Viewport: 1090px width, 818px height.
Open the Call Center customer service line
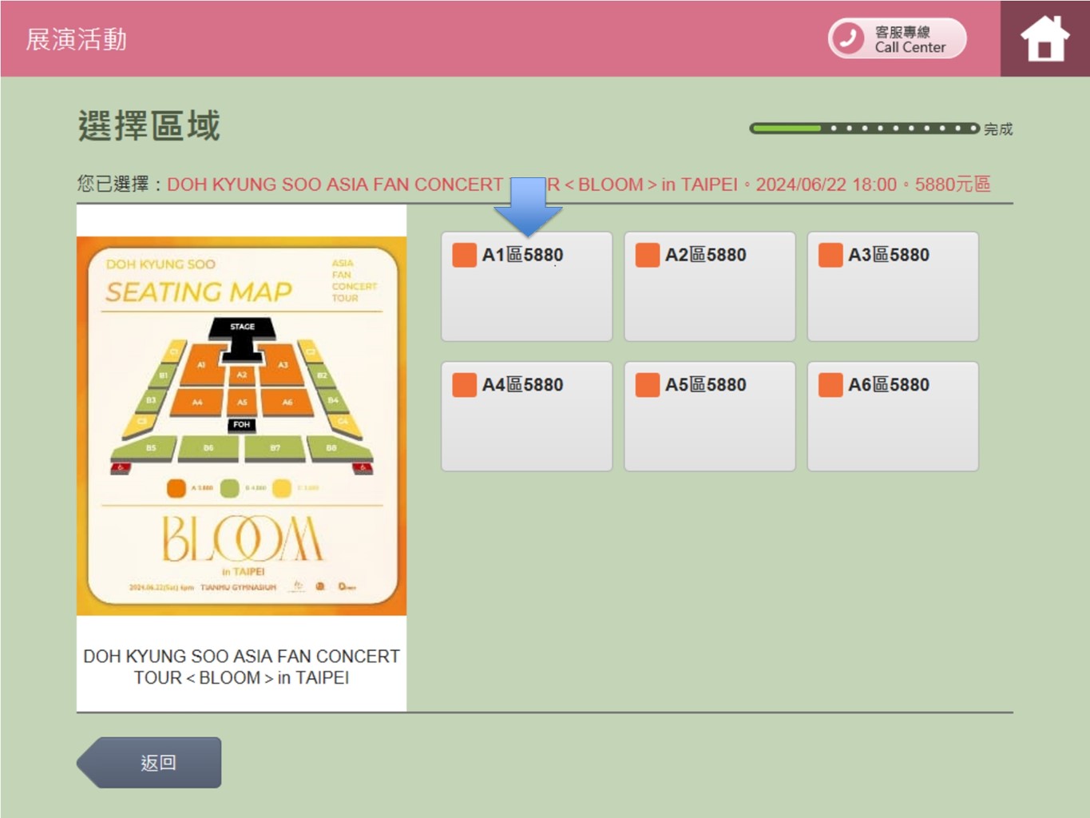click(897, 38)
